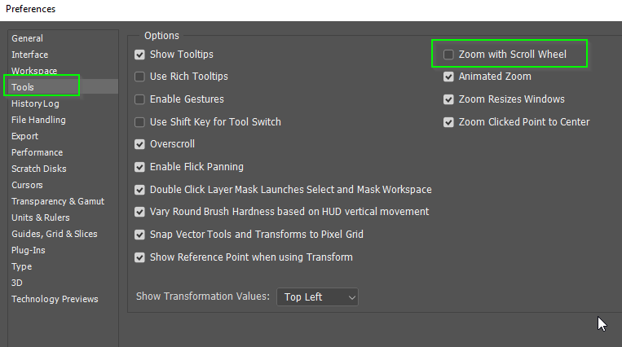Open Scratch Disks preferences

(x=39, y=169)
